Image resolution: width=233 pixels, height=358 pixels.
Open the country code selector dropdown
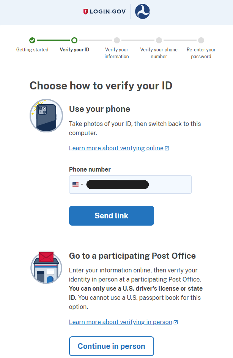tap(77, 184)
